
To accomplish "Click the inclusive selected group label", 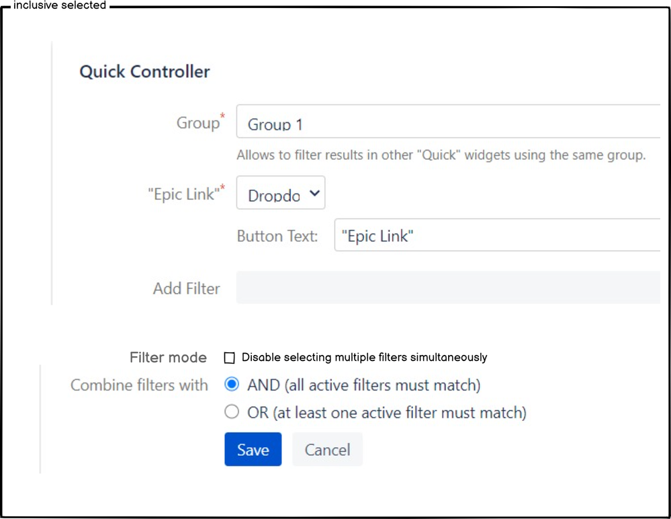I will (59, 5).
